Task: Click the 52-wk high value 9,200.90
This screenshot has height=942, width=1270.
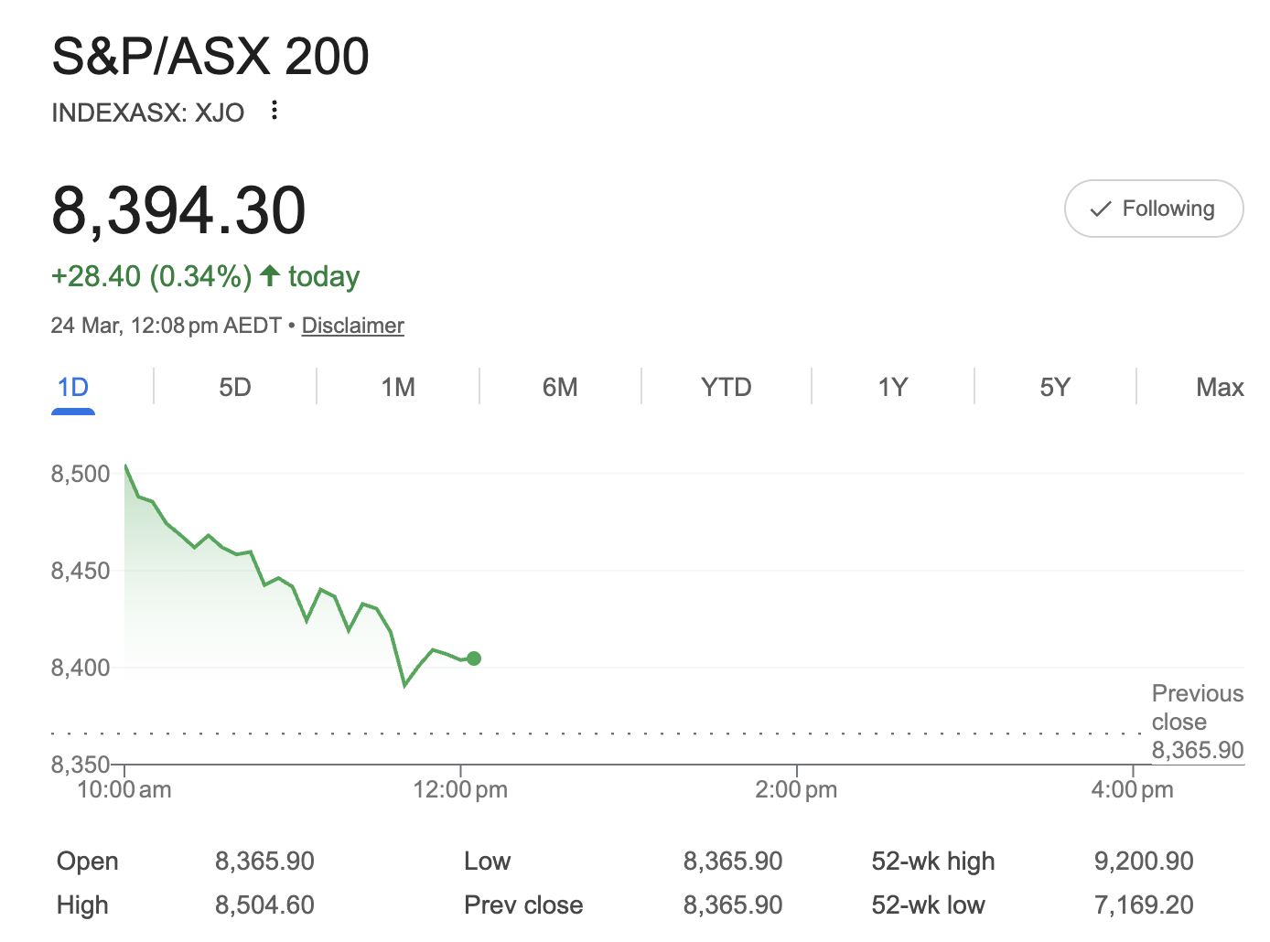Action: point(1143,862)
